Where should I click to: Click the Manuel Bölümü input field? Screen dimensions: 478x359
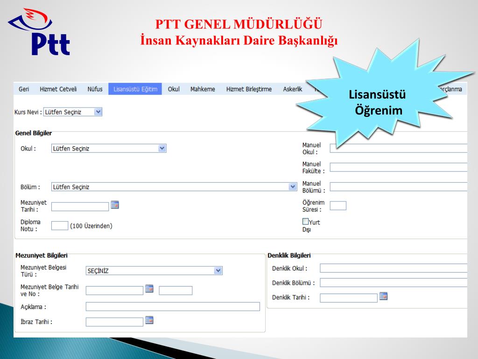click(x=399, y=187)
